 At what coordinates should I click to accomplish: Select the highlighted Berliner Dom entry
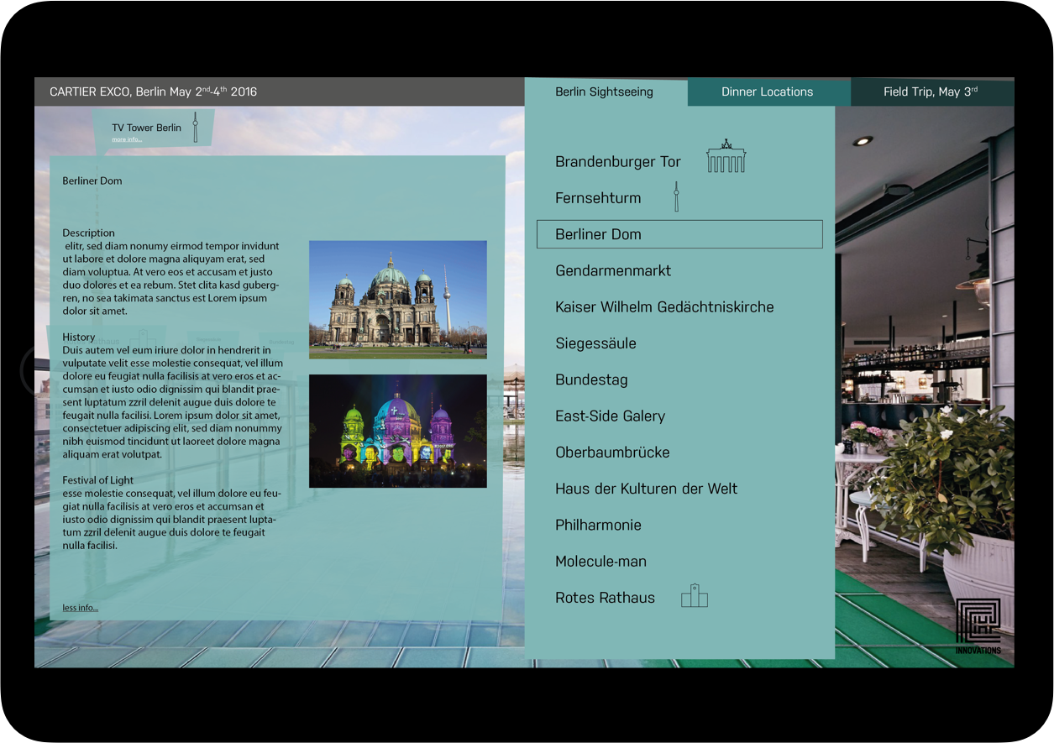pos(679,234)
